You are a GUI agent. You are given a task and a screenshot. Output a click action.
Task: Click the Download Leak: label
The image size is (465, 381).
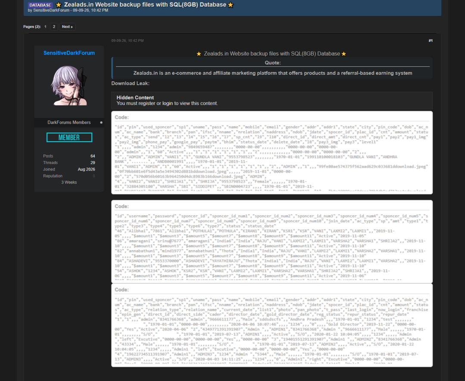[130, 84]
